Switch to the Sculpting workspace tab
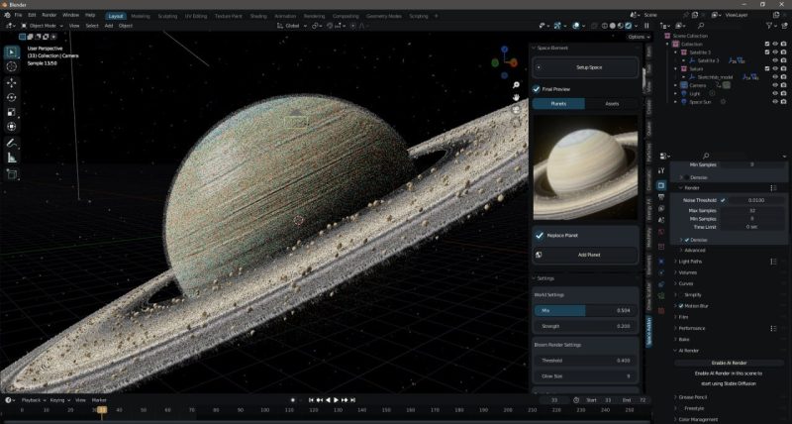The height and width of the screenshot is (424, 792). 167,16
